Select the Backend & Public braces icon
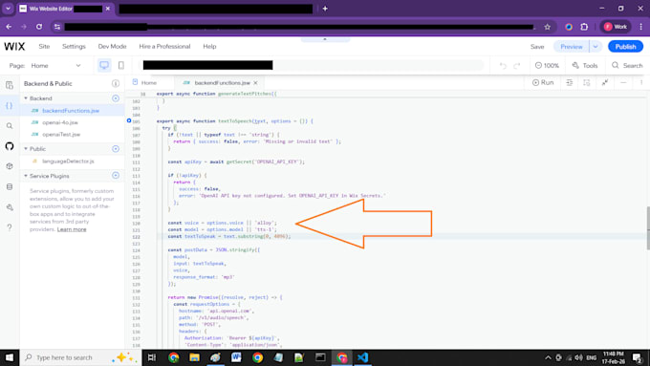The width and height of the screenshot is (650, 366). 10,105
